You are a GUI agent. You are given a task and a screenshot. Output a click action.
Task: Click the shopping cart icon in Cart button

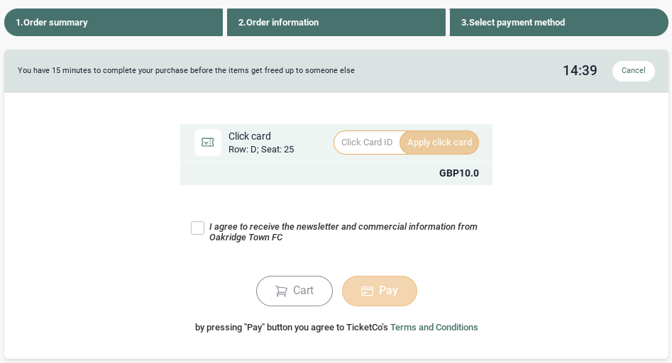coord(281,291)
